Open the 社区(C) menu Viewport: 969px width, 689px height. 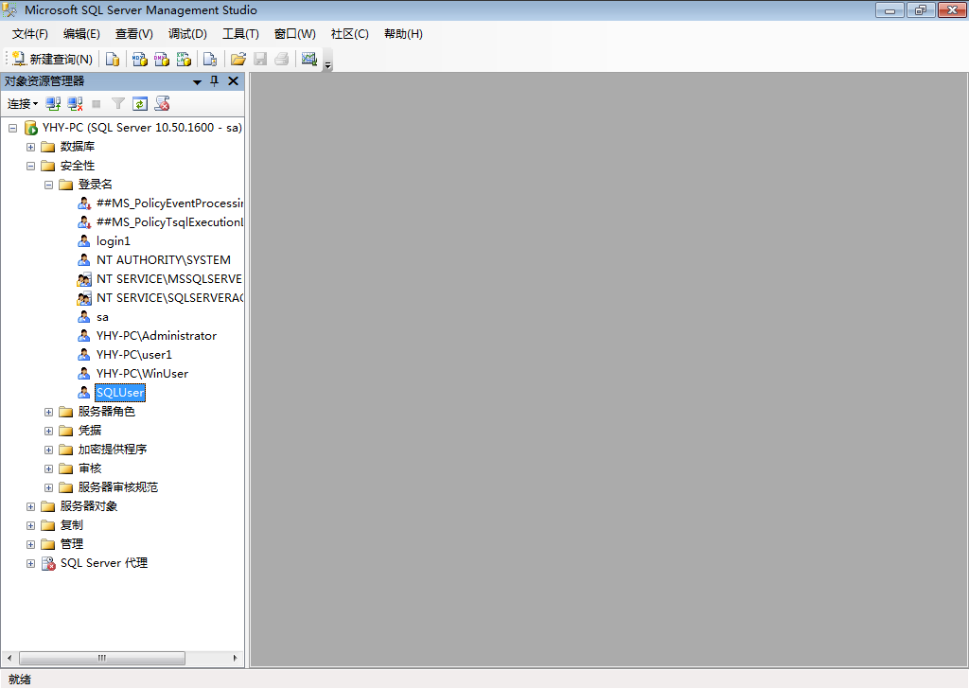coord(350,34)
